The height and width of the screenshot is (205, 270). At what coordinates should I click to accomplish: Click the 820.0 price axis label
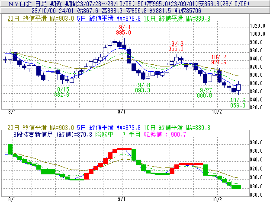[x=256, y=107]
